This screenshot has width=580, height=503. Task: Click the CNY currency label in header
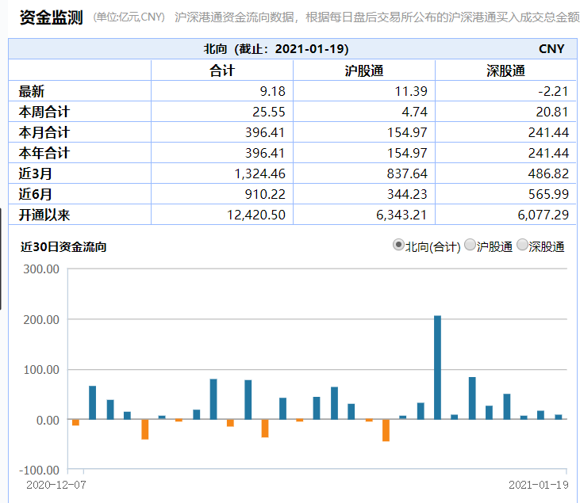tap(551, 49)
